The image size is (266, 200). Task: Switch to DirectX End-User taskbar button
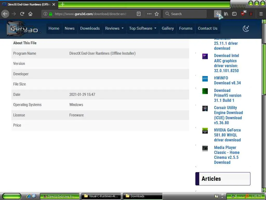(60, 196)
